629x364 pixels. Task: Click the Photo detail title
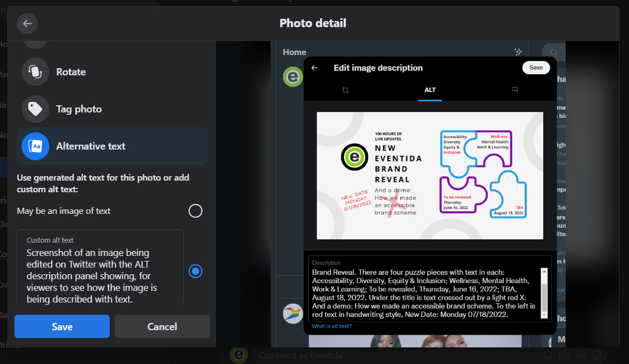313,23
